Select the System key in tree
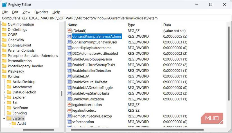The image size is (232, 133). point(18,118)
